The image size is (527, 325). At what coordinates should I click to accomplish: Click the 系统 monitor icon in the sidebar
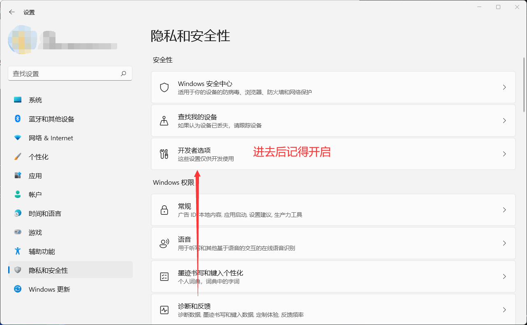pos(18,100)
